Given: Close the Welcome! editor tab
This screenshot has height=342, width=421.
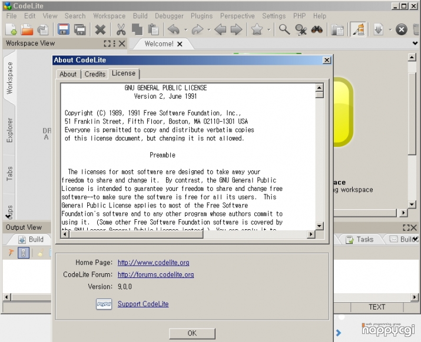Looking at the screenshot, I should coord(180,44).
